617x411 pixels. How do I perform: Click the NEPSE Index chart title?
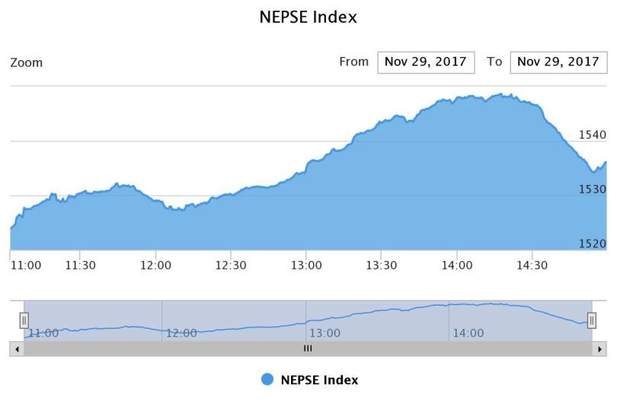[308, 17]
